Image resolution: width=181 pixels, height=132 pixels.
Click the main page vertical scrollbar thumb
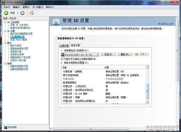click(x=177, y=51)
